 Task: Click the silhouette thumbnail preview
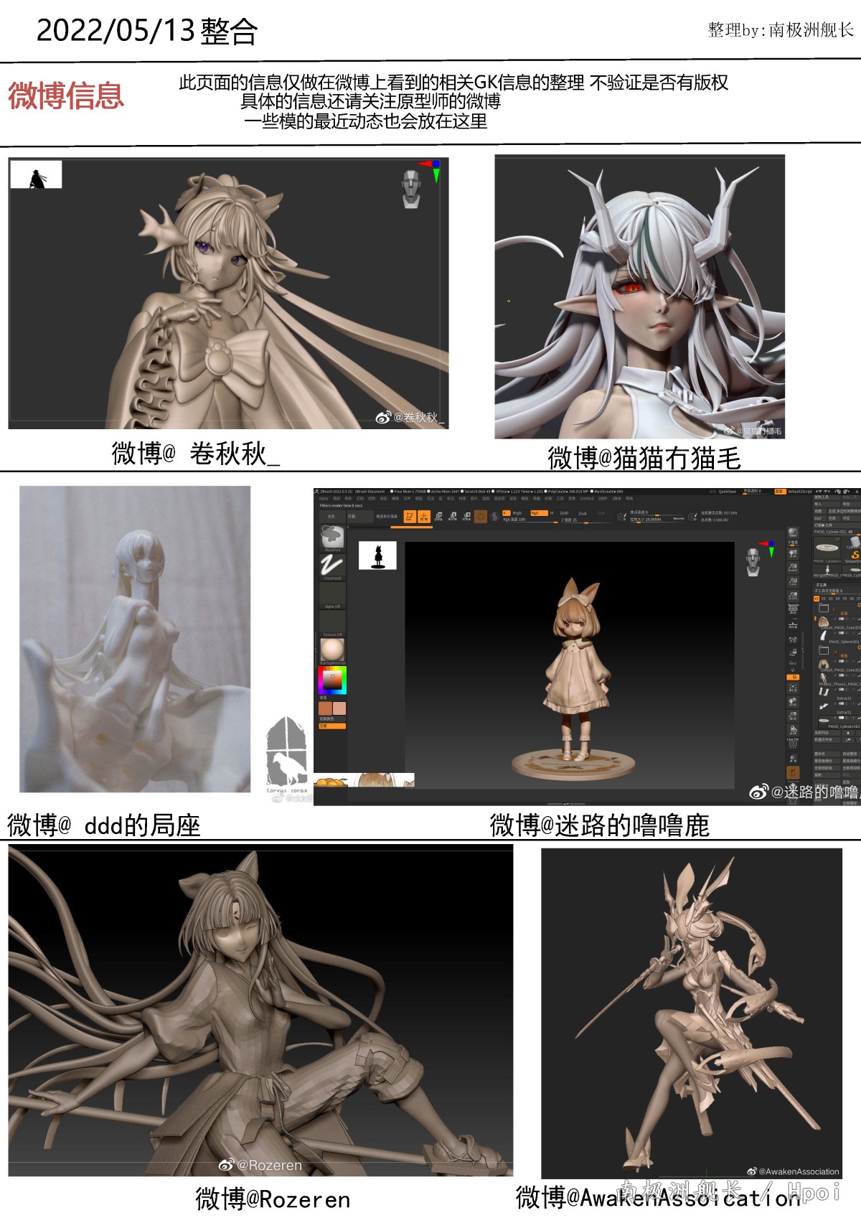point(377,556)
